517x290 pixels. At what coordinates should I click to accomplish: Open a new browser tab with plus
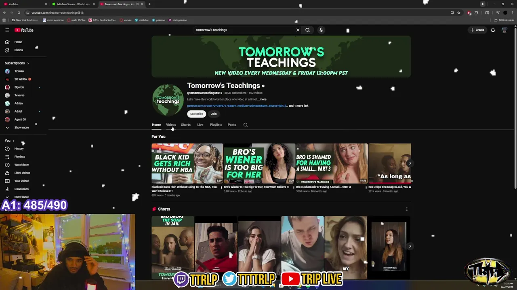(x=149, y=4)
